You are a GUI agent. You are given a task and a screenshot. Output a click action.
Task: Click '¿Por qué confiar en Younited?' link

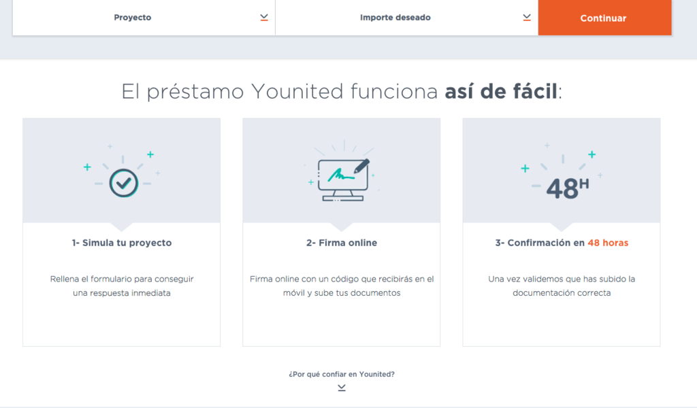342,374
